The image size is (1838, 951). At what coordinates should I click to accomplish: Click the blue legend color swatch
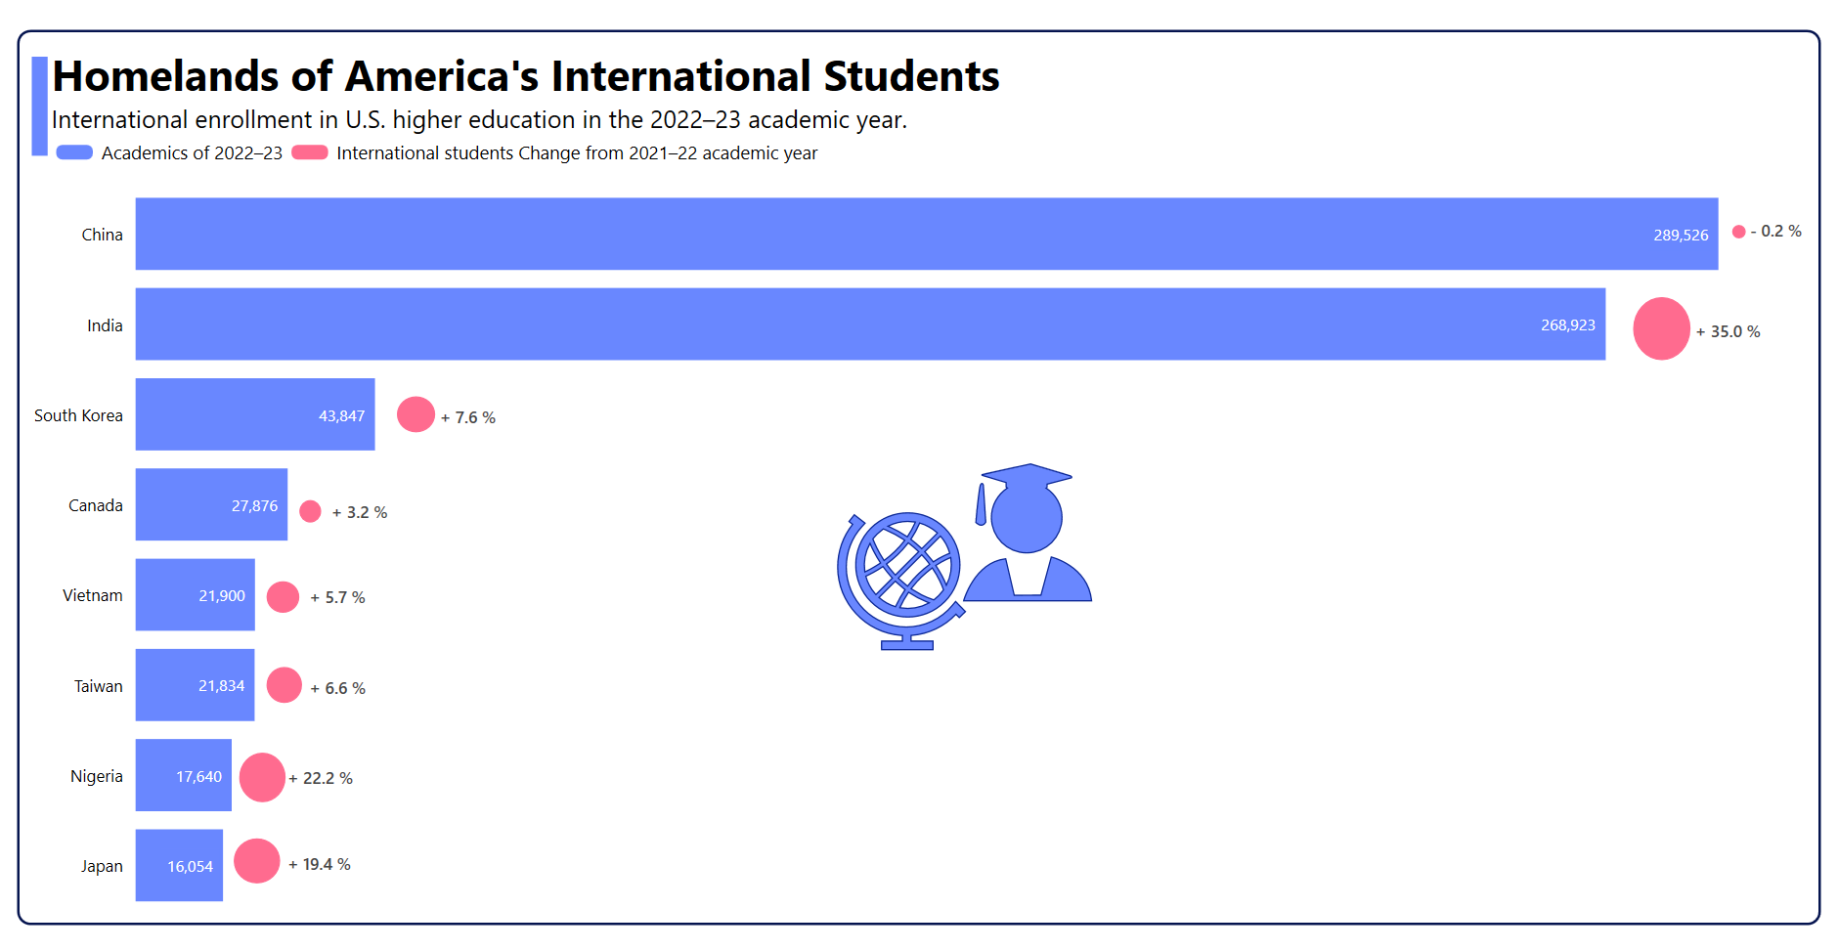tap(74, 152)
